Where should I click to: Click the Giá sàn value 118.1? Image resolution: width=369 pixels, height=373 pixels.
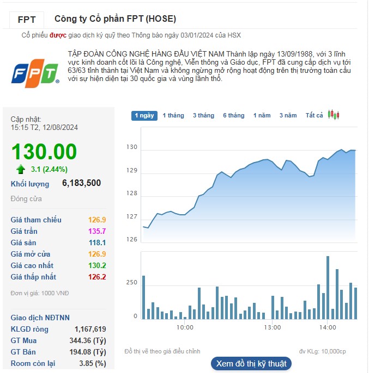click(97, 243)
